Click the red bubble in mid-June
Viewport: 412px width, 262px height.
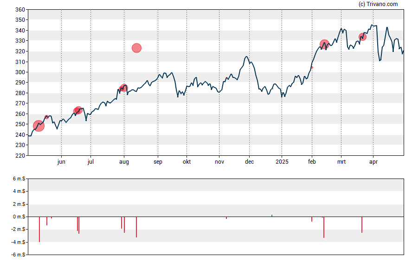(78, 110)
